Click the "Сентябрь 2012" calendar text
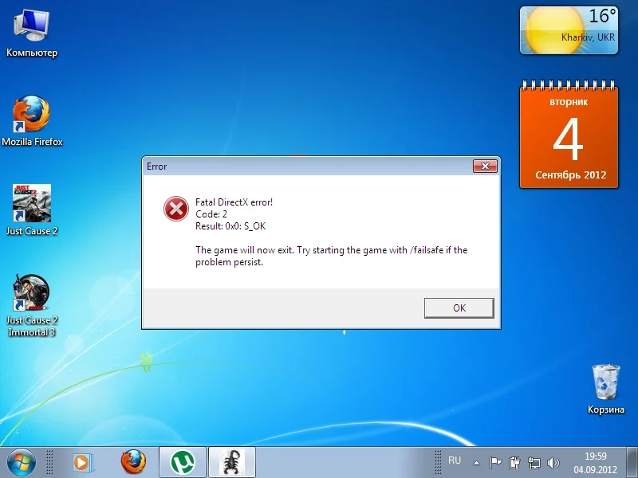 coord(570,174)
